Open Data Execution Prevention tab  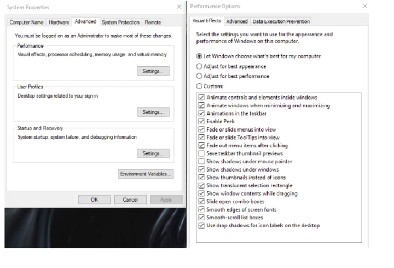pyautogui.click(x=281, y=21)
